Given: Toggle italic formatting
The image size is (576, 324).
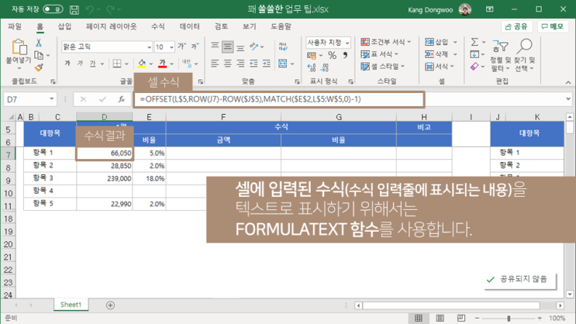Looking at the screenshot, I should coord(80,64).
